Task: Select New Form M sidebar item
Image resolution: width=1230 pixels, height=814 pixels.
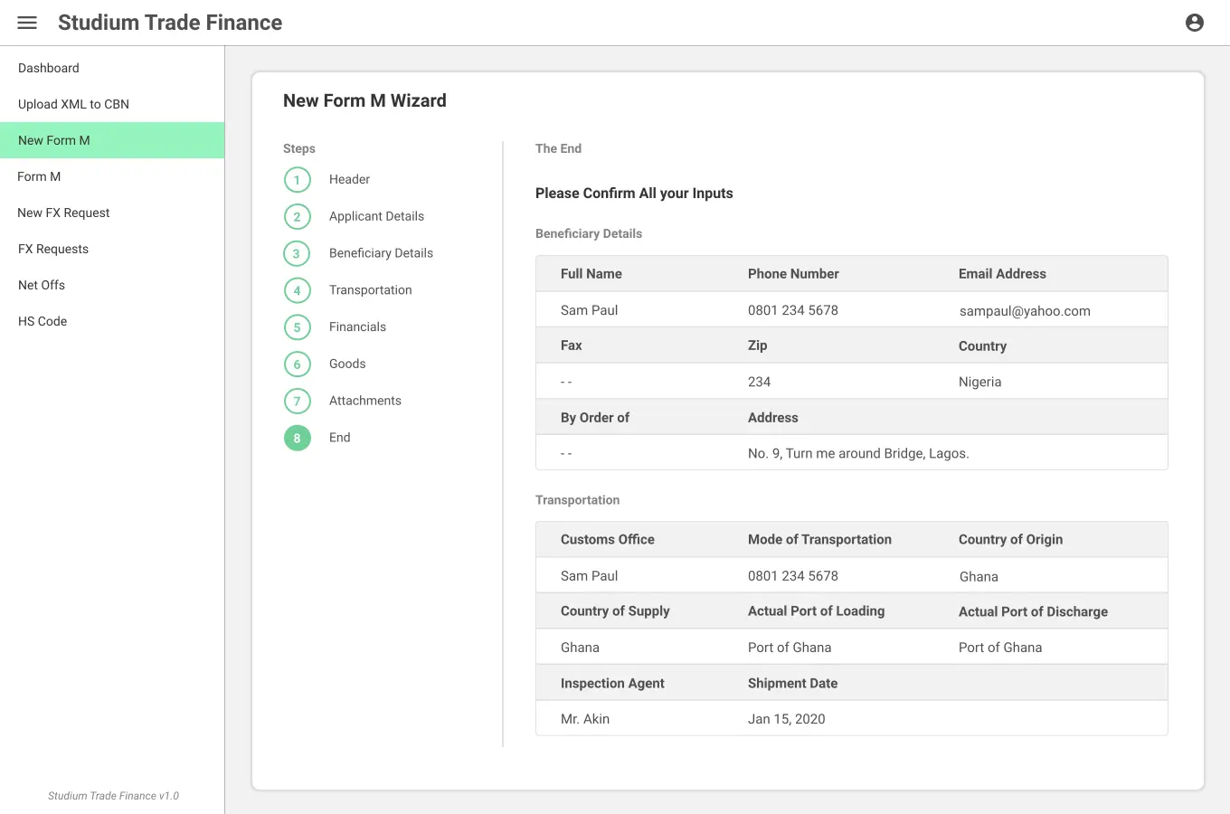Action: (x=112, y=140)
